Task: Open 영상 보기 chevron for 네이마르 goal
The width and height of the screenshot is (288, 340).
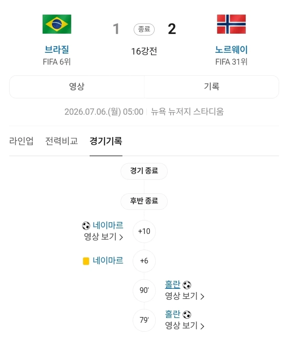Action: pos(121,237)
